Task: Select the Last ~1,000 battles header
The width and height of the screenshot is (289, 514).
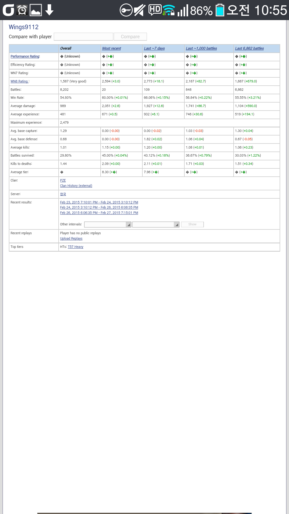Action: [x=201, y=48]
